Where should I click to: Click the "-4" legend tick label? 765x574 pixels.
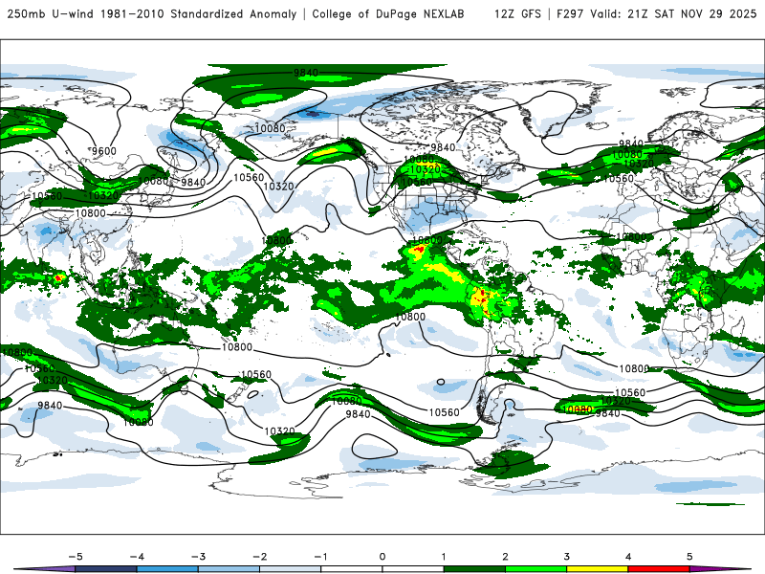tap(137, 557)
